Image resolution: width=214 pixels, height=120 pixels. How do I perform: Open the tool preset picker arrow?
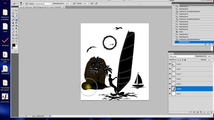coord(17,4)
